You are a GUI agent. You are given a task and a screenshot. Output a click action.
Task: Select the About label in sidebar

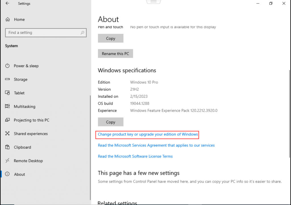[x=20, y=174]
